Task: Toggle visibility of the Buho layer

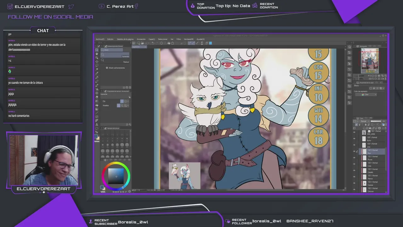Action: (354, 139)
